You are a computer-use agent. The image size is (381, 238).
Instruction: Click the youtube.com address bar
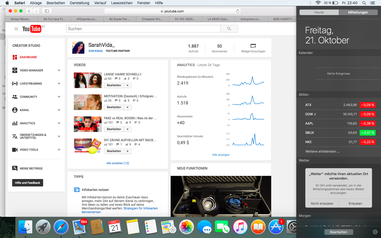tap(173, 11)
